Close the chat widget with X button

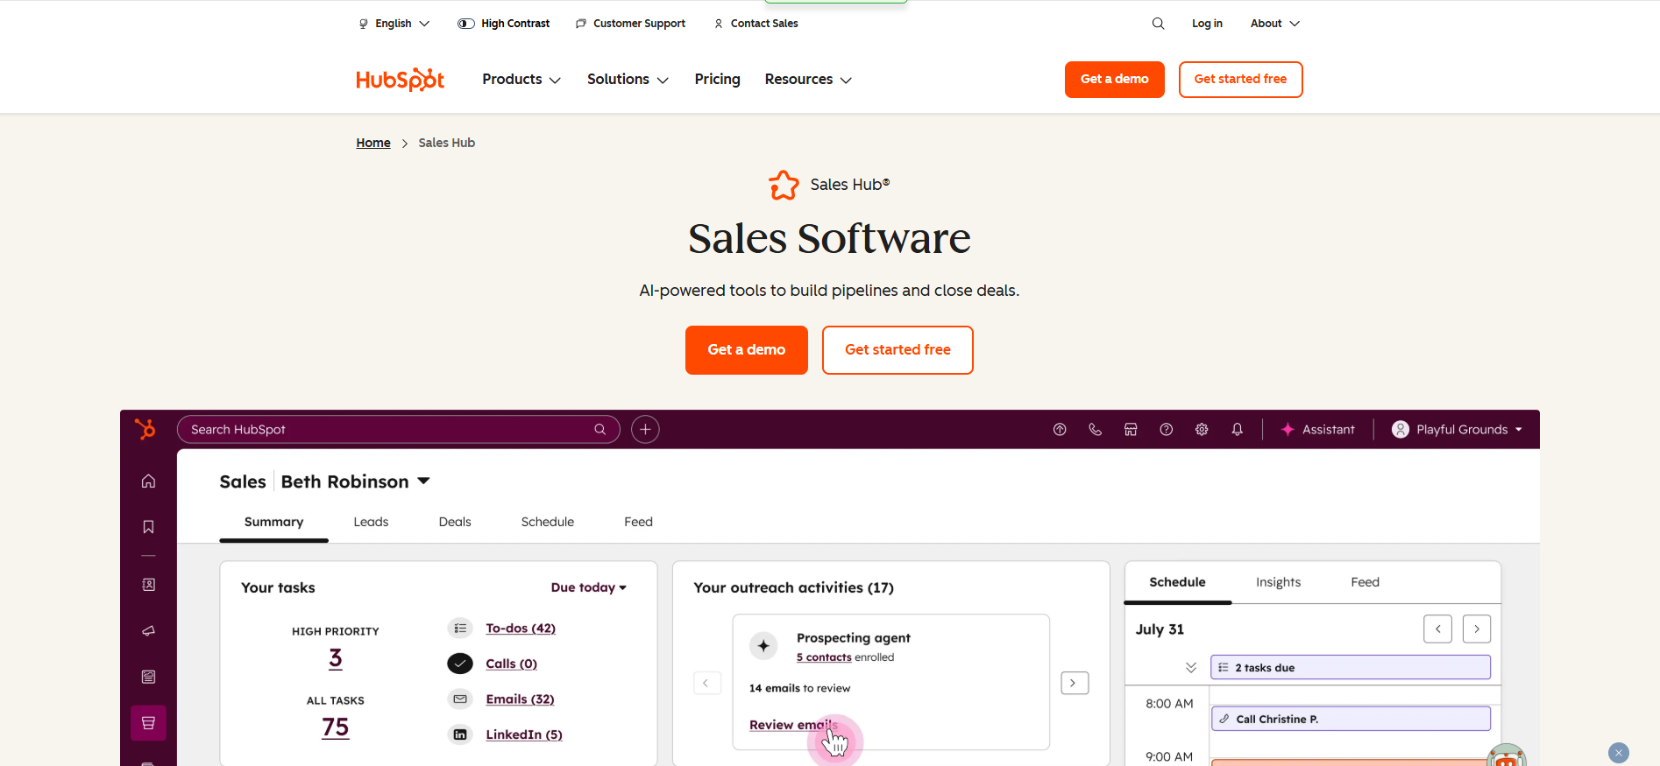[x=1619, y=753]
